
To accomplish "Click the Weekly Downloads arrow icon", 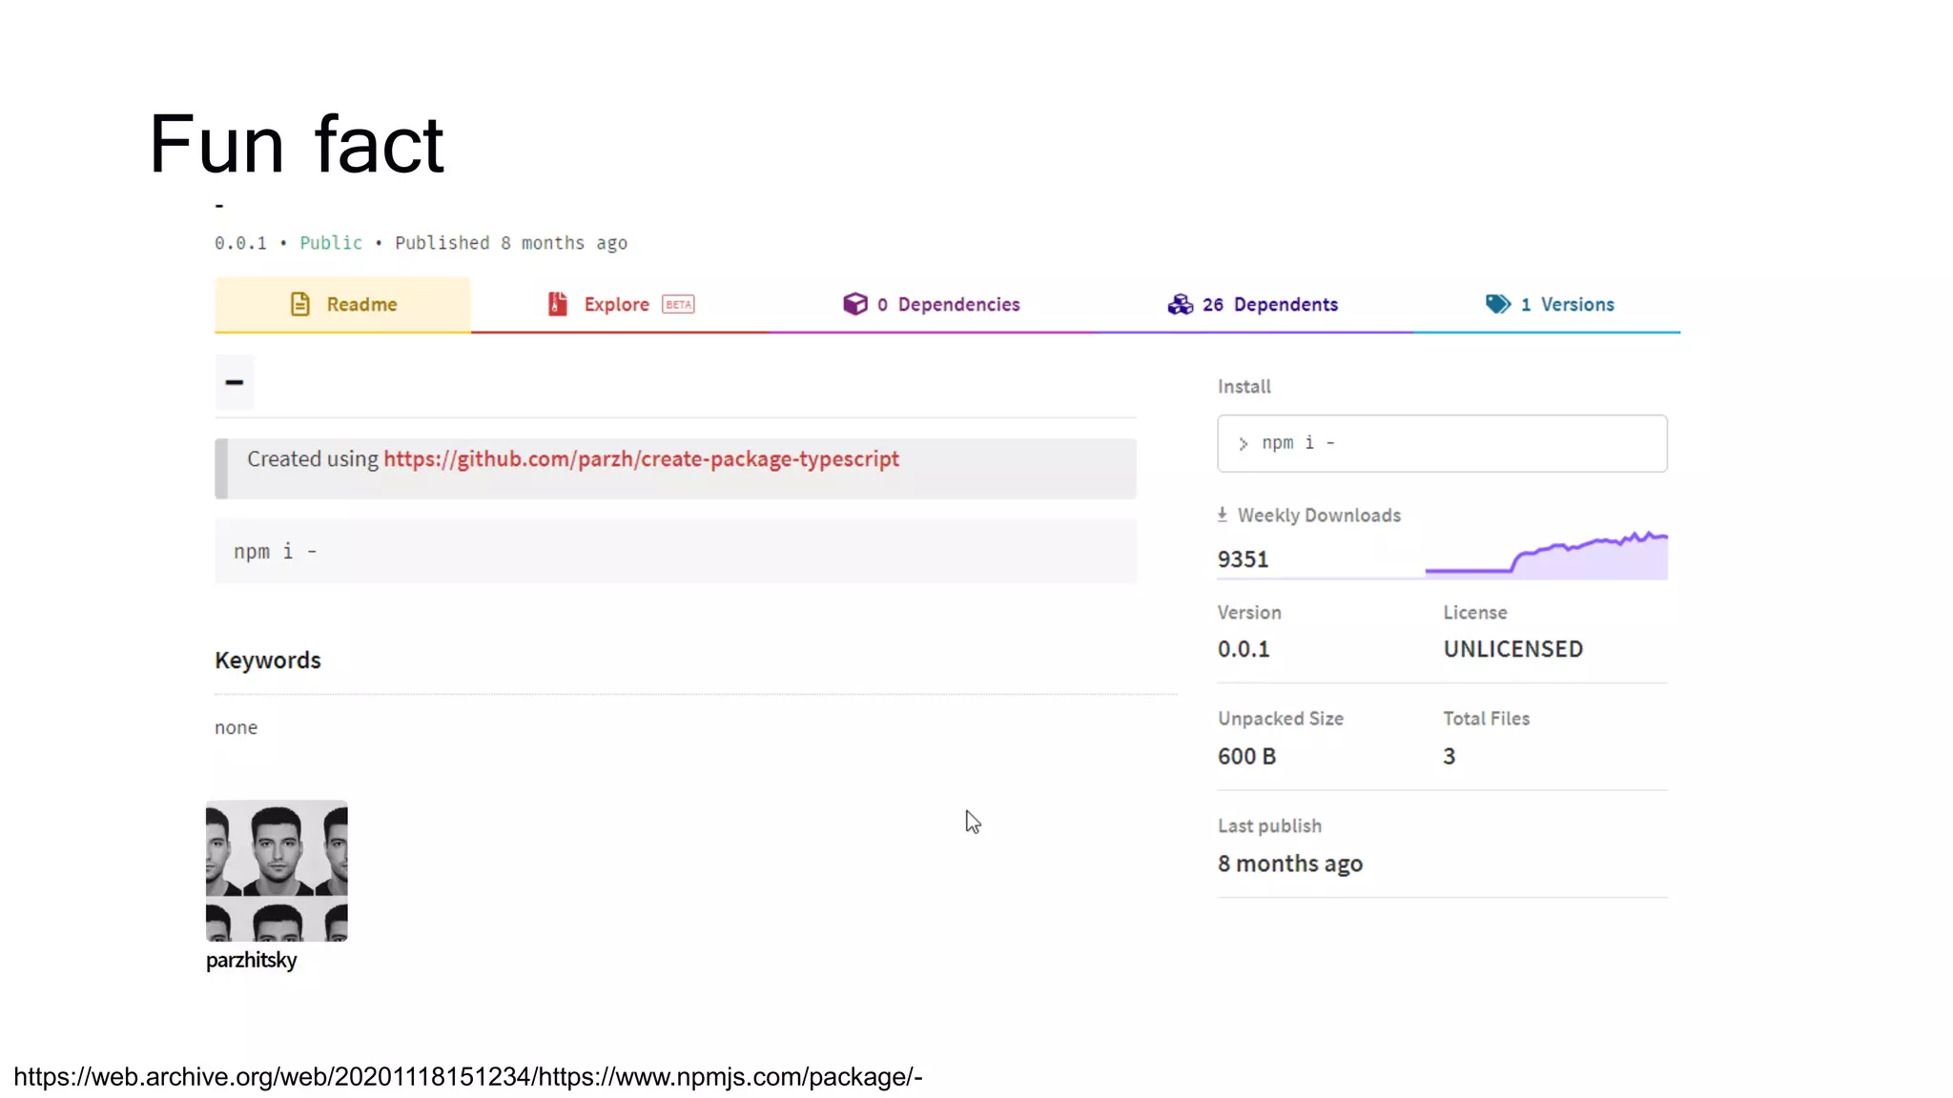I will click(x=1223, y=515).
